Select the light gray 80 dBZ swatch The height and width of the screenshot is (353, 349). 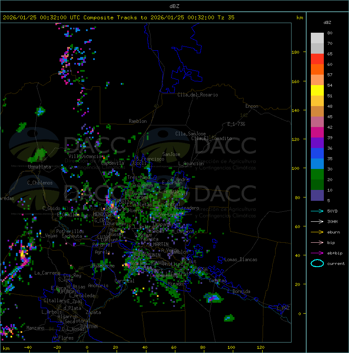point(317,38)
